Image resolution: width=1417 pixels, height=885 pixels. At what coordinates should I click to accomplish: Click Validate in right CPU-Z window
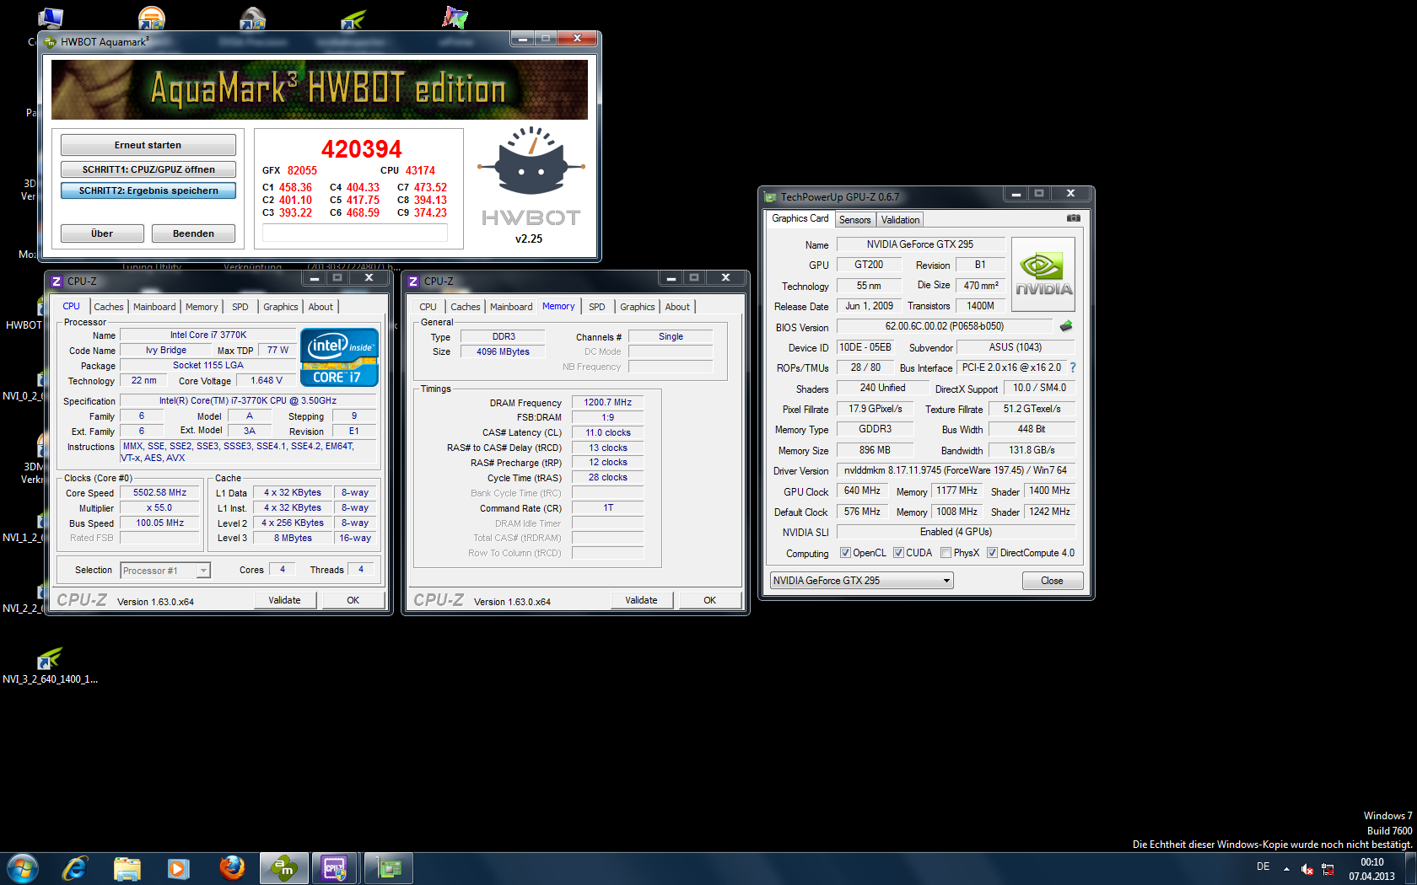(641, 600)
